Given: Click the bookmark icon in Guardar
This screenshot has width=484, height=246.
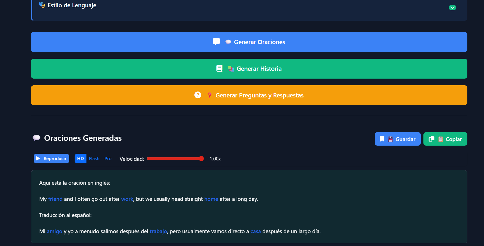Looking at the screenshot, I should point(382,139).
